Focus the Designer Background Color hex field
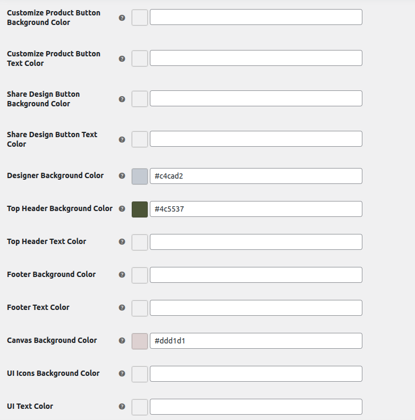 (256, 176)
